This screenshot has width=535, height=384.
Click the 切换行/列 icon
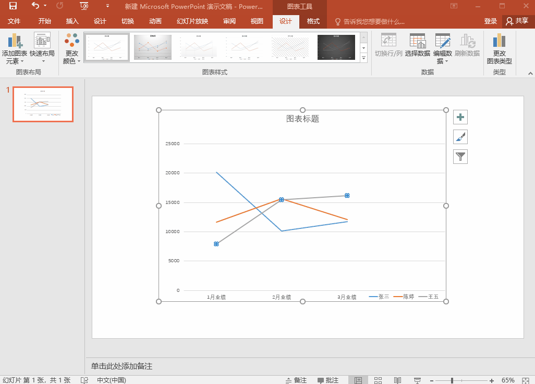click(388, 45)
